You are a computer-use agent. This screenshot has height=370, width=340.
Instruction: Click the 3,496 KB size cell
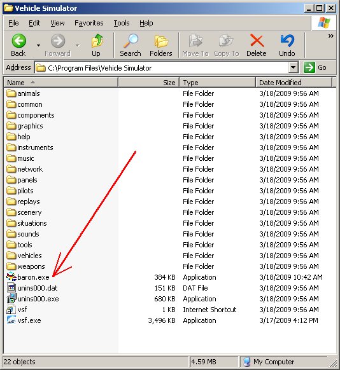(162, 320)
